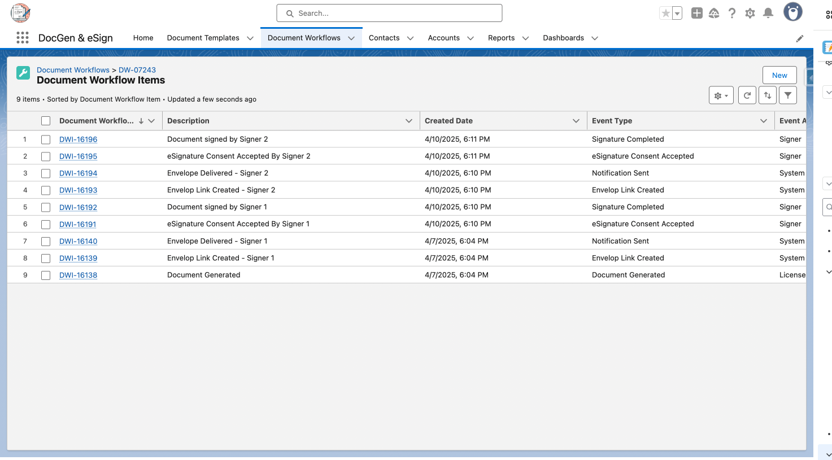This screenshot has height=460, width=832.
Task: Open the Description column menu chevron
Action: coord(409,121)
